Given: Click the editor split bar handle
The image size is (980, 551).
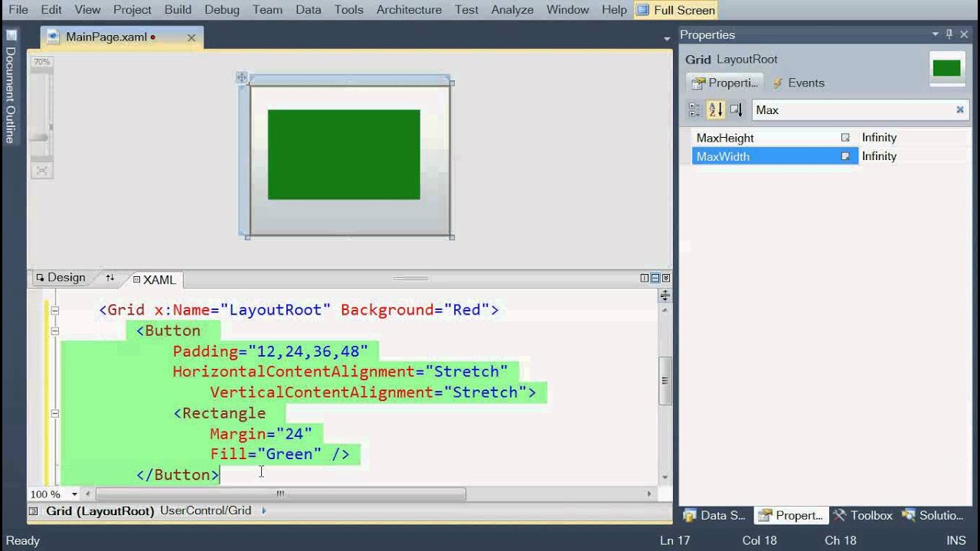Looking at the screenshot, I should coord(665,295).
